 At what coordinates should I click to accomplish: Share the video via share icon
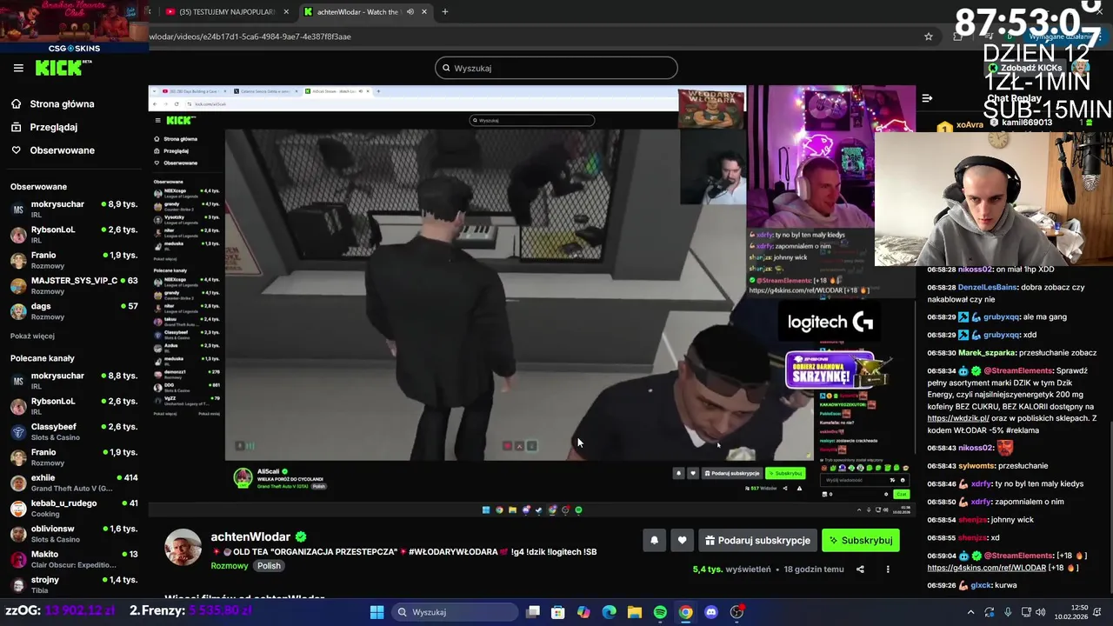pyautogui.click(x=860, y=569)
